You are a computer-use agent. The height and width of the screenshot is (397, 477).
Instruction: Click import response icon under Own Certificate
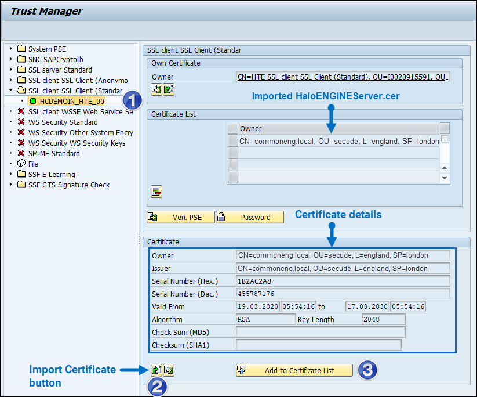point(169,89)
